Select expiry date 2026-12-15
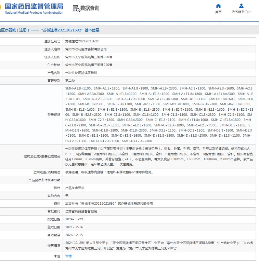This screenshot has width=259, height=262. pyautogui.click(x=74, y=235)
